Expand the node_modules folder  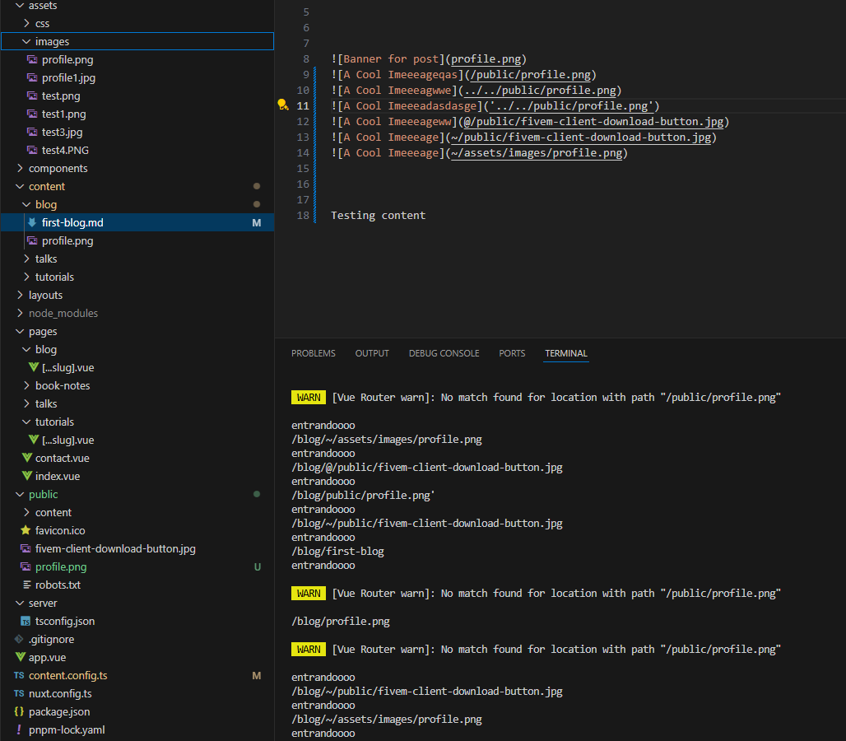pyautogui.click(x=20, y=313)
